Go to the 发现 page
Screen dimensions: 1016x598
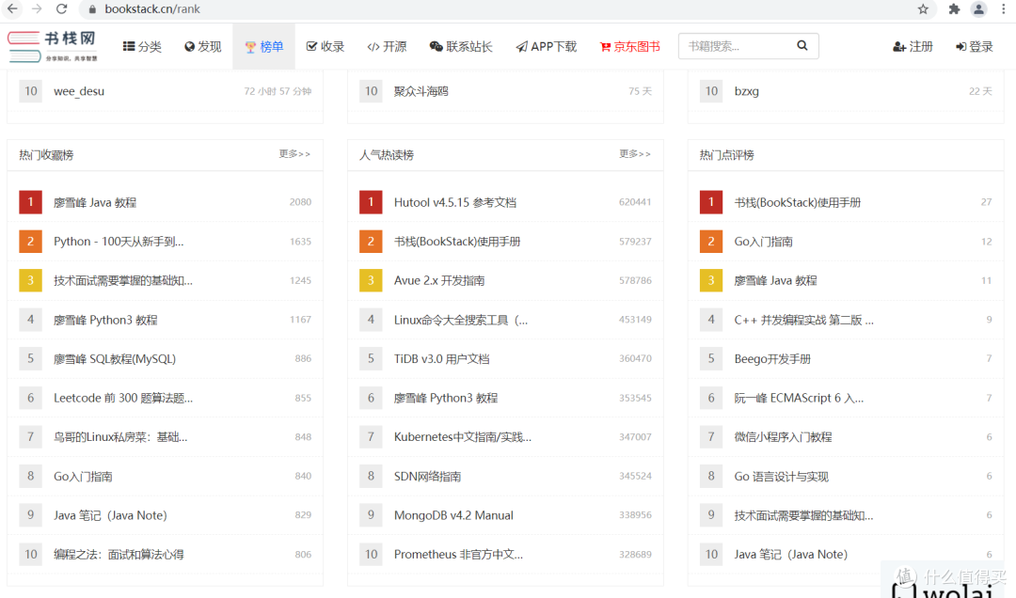[x=203, y=47]
